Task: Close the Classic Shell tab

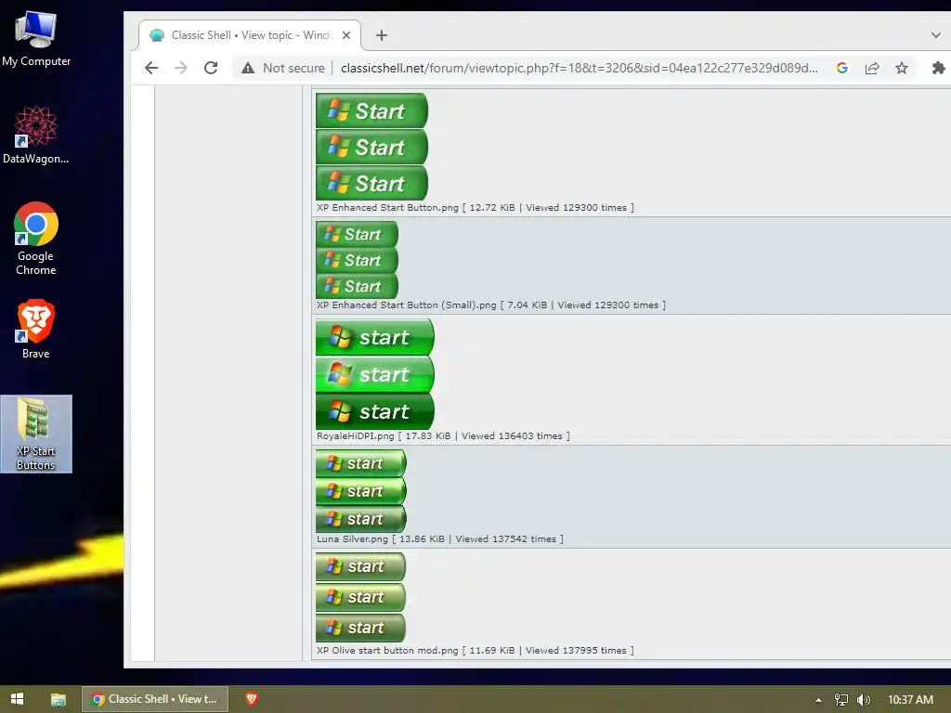Action: (346, 35)
